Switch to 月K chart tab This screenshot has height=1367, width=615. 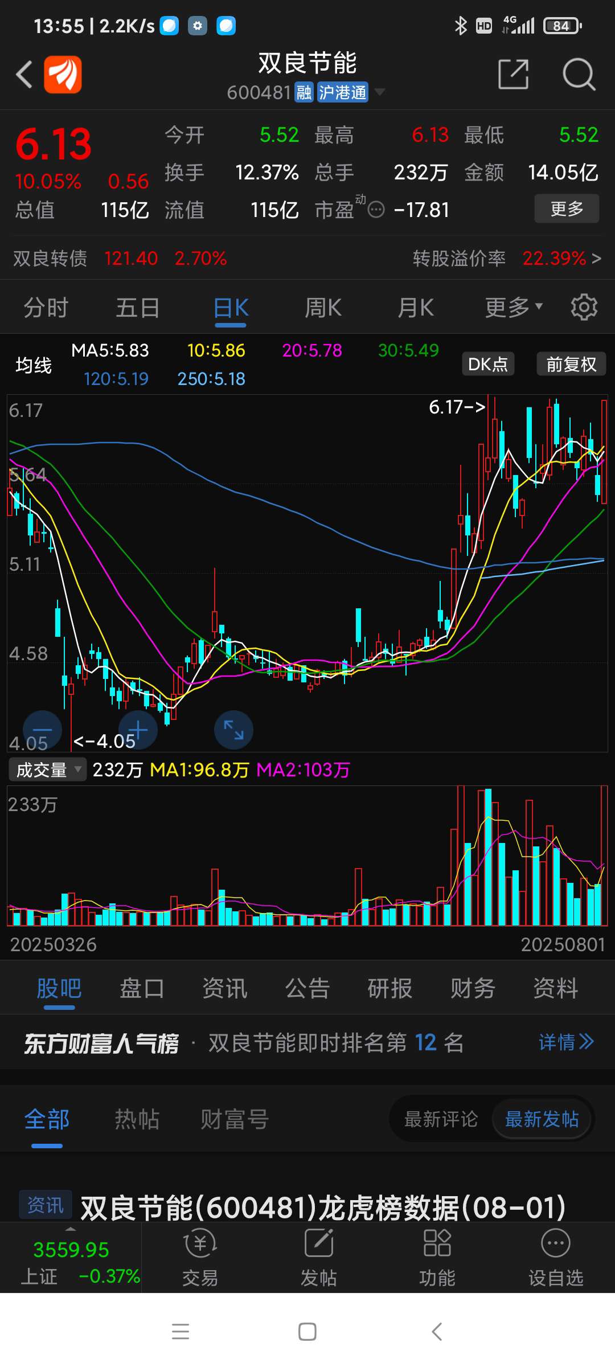pos(416,308)
